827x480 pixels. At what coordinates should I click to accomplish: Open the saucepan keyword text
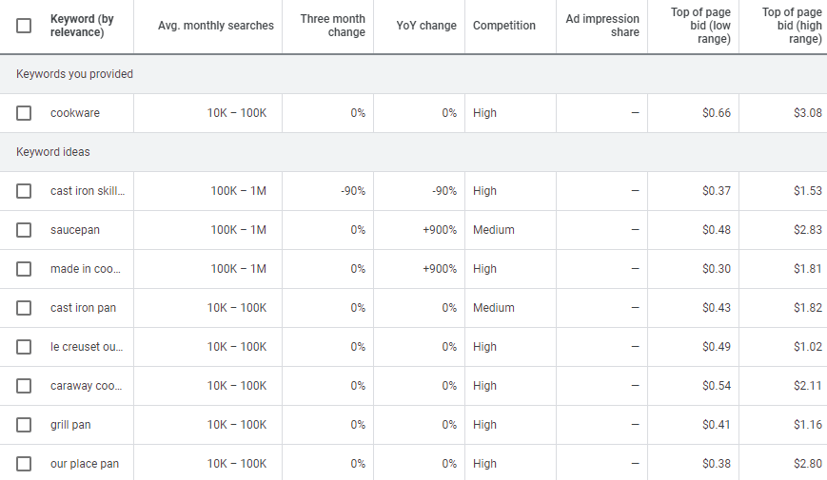coord(74,230)
